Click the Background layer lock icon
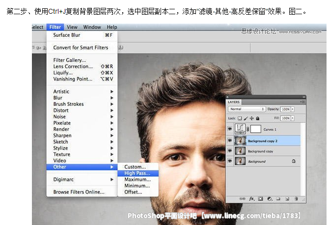This screenshot has width=328, height=225. point(294,161)
